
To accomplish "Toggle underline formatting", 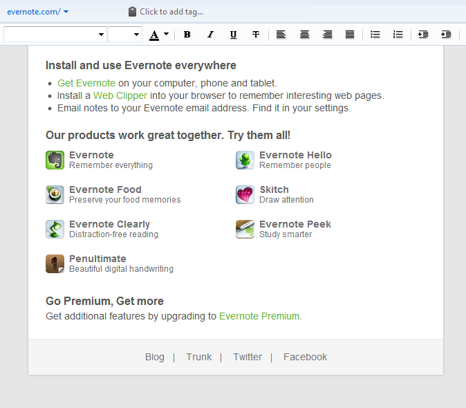I will [233, 35].
